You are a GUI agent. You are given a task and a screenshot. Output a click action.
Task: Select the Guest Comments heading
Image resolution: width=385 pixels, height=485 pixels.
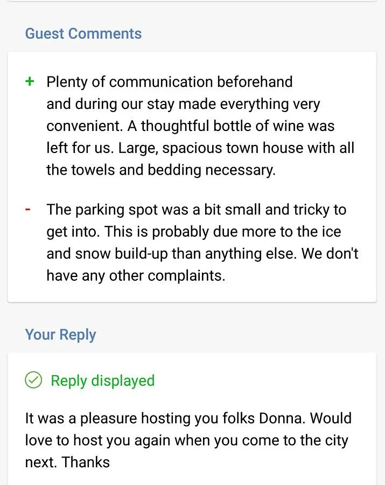(x=83, y=33)
